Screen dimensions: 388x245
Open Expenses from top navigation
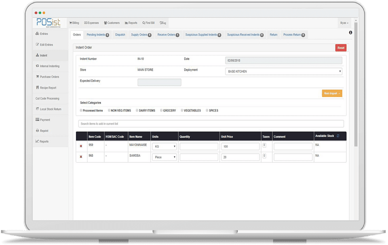click(92, 23)
